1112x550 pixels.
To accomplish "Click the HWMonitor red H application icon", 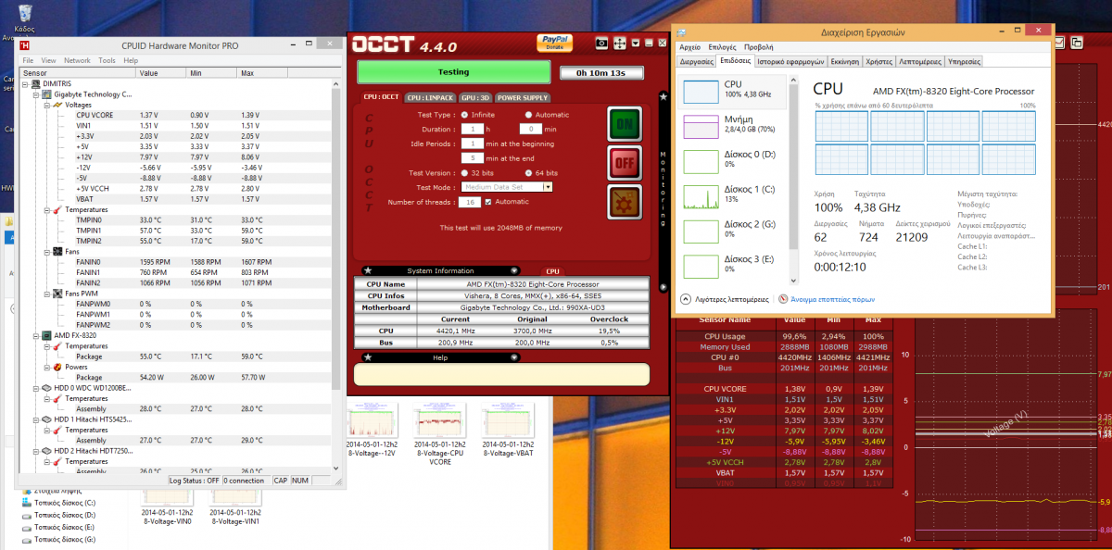I will pyautogui.click(x=27, y=44).
